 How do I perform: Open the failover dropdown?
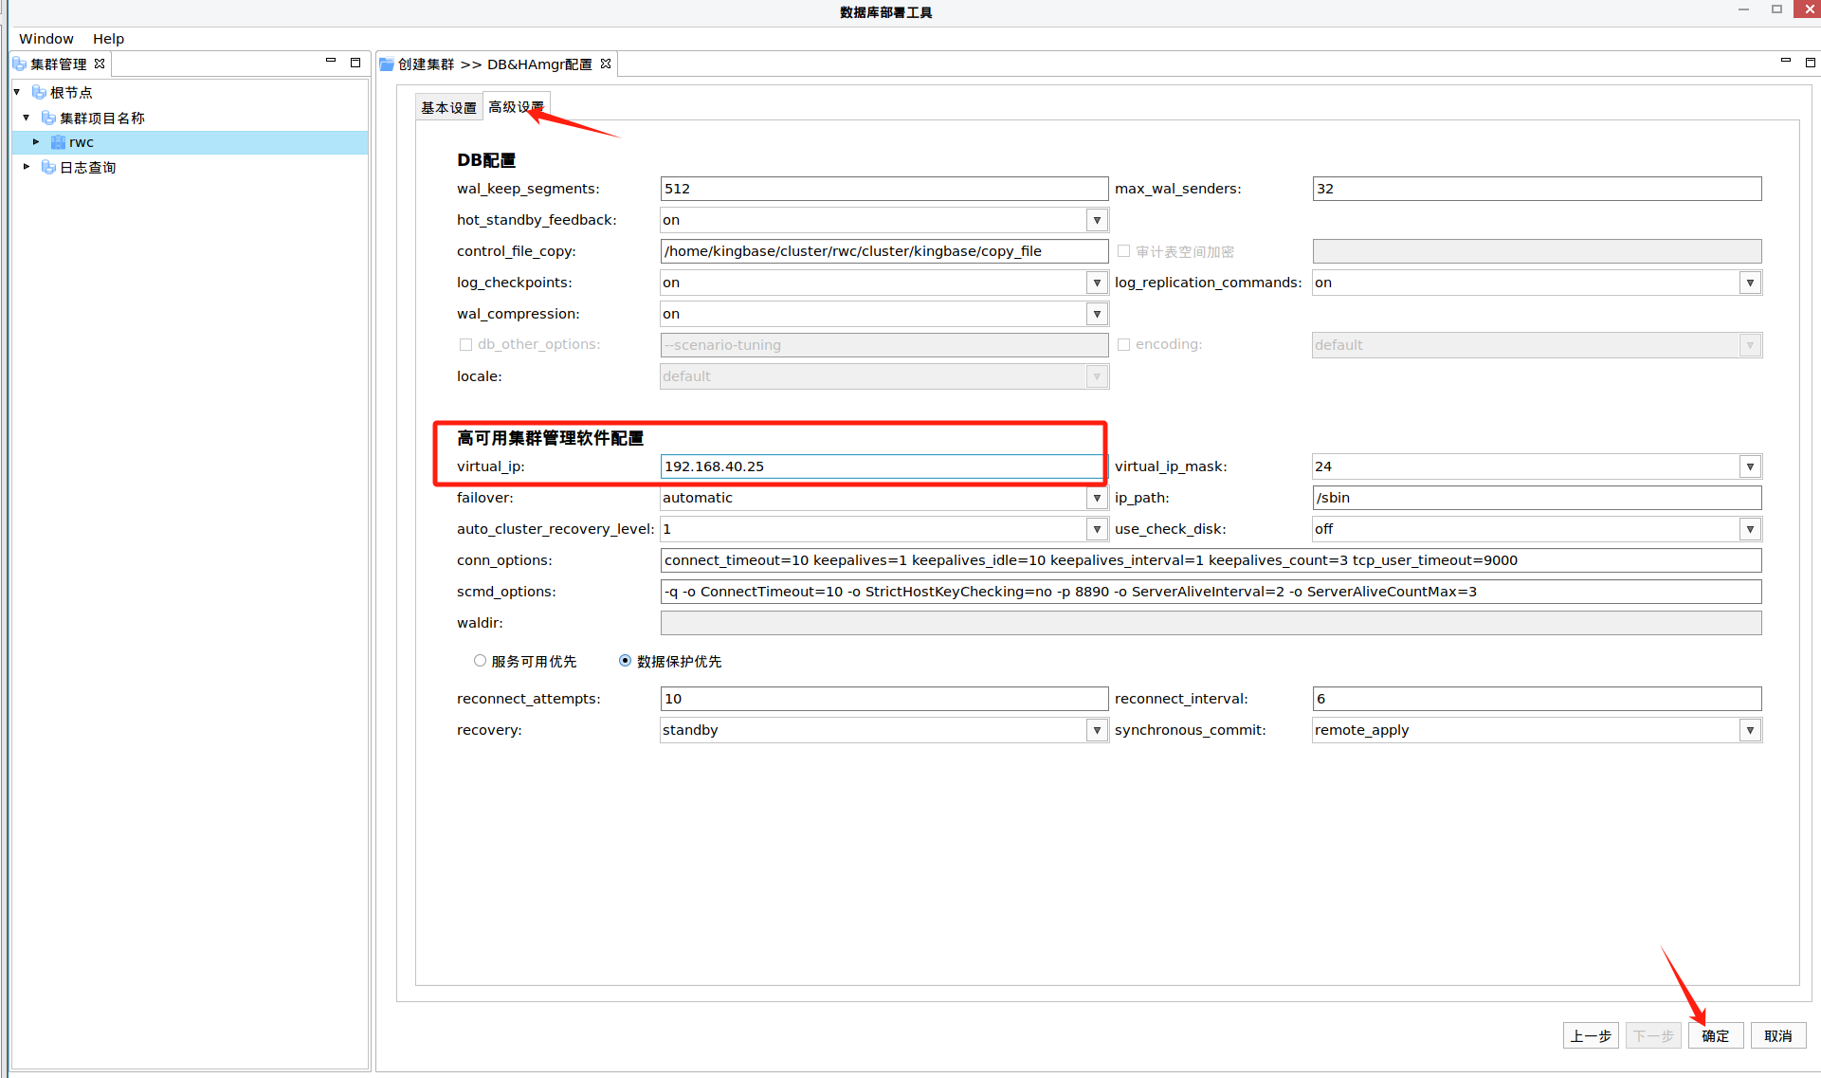1097,498
